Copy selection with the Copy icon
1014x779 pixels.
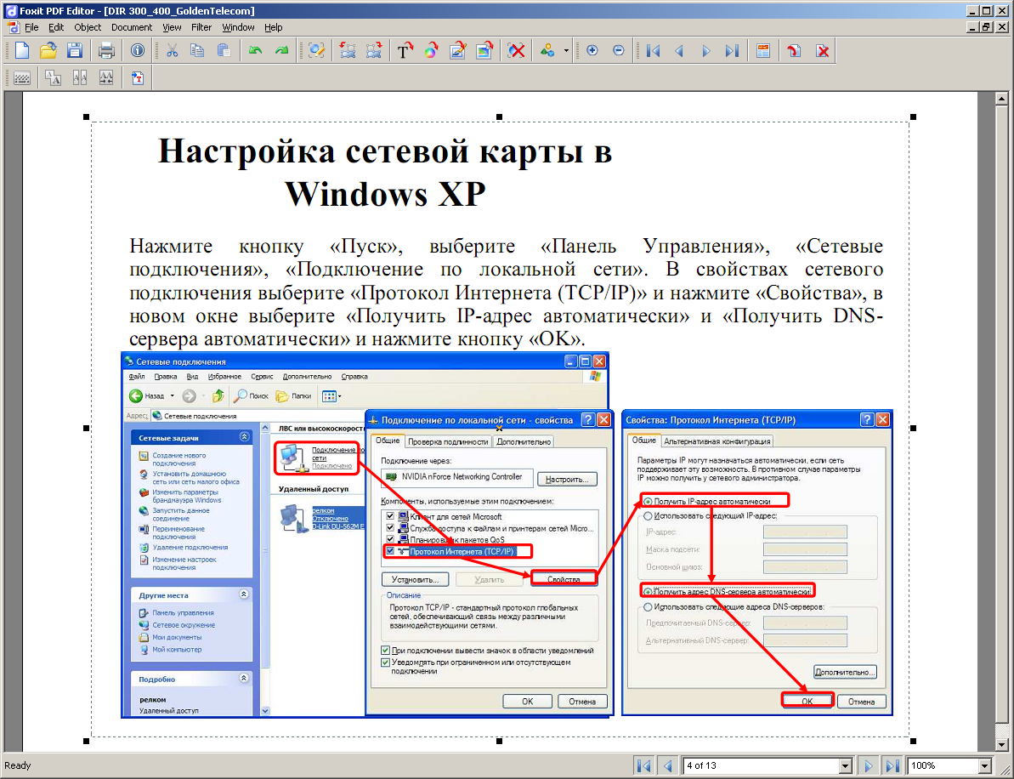pyautogui.click(x=197, y=50)
